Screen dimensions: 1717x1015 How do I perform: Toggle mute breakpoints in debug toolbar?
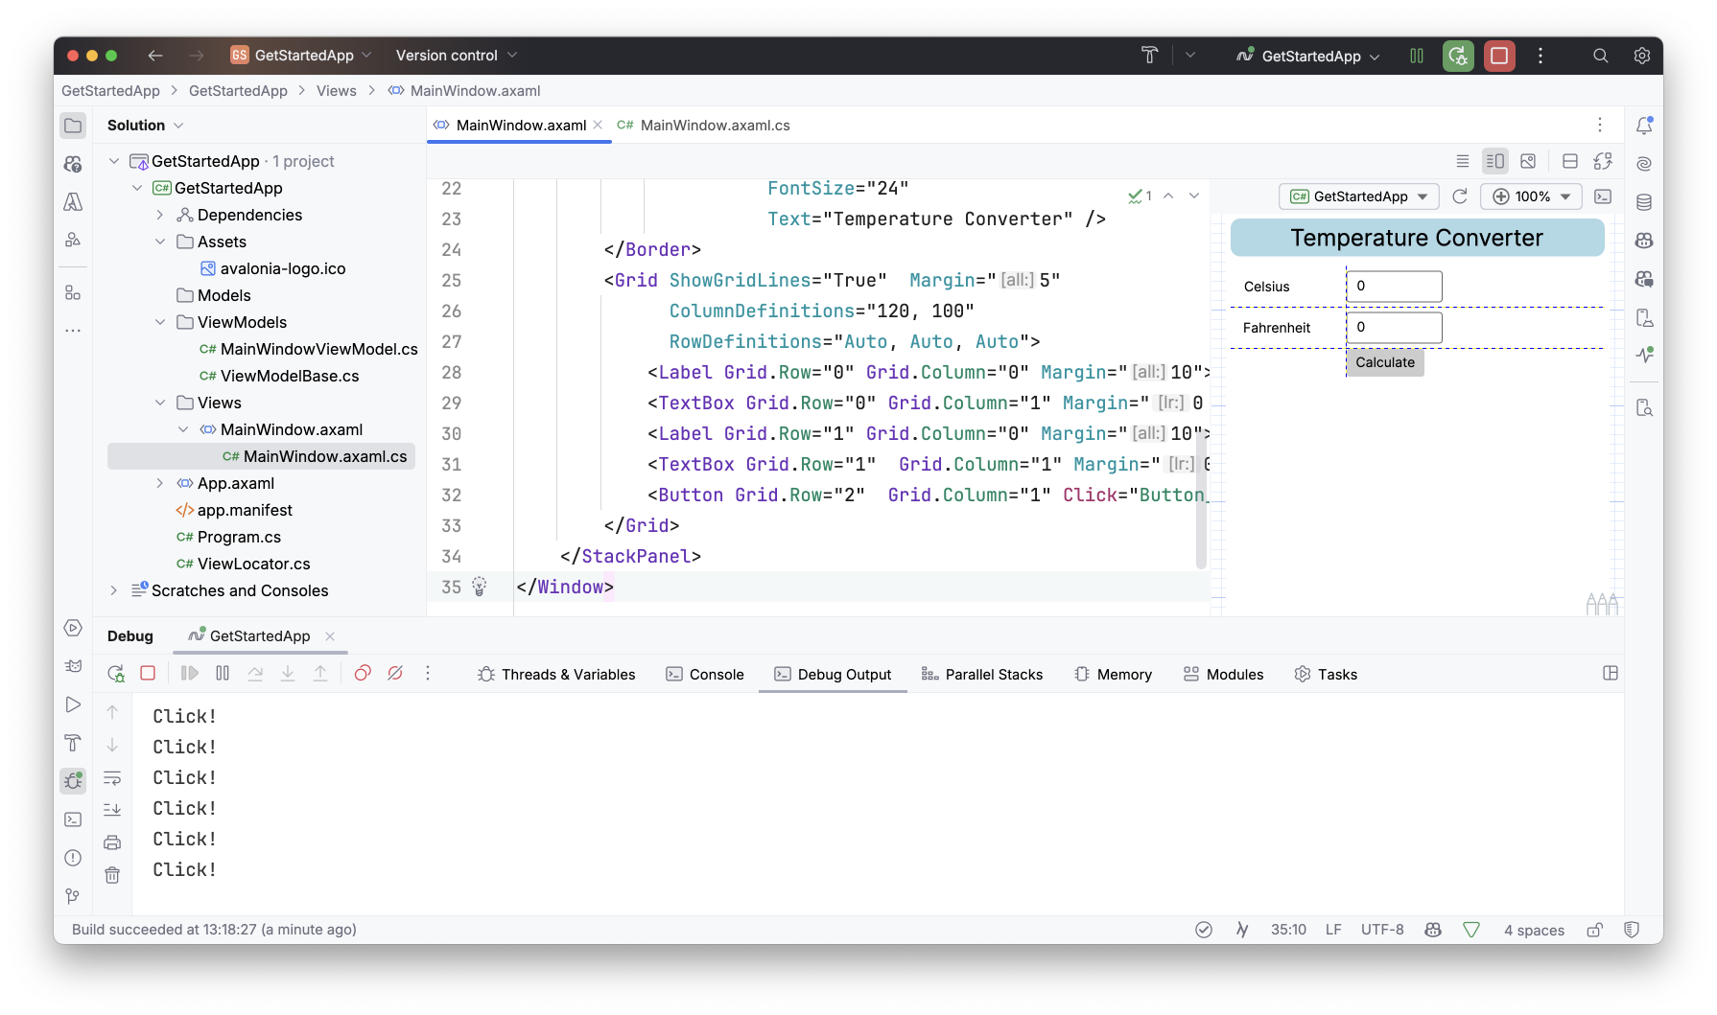click(x=395, y=674)
